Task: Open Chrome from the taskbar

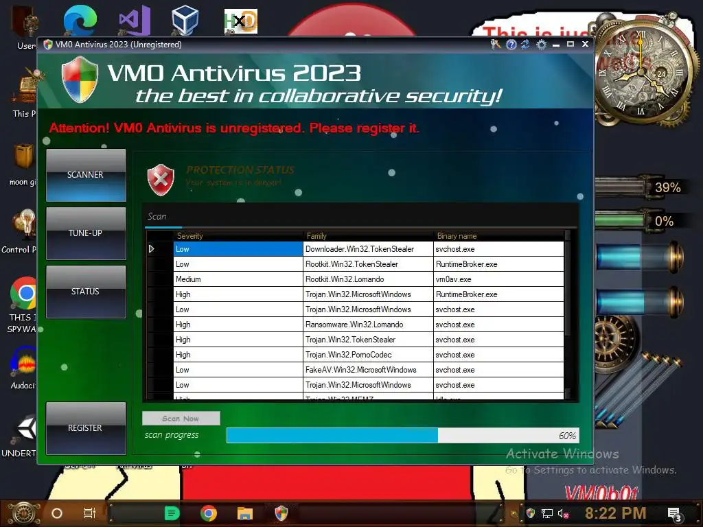Action: tap(209, 513)
